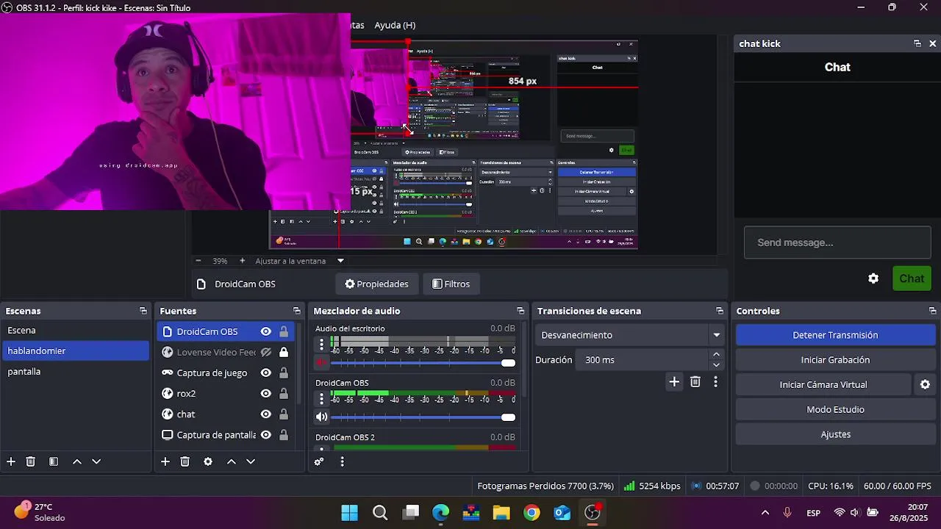Click Duración 300 ms field
941x529 pixels.
643,360
